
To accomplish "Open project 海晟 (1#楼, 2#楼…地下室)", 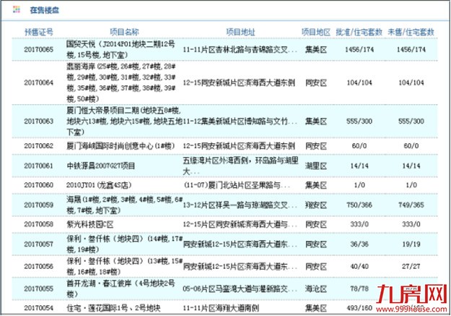I will tap(124, 205).
